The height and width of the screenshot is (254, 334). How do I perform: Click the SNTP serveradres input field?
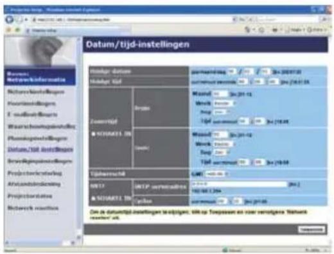click(x=239, y=184)
